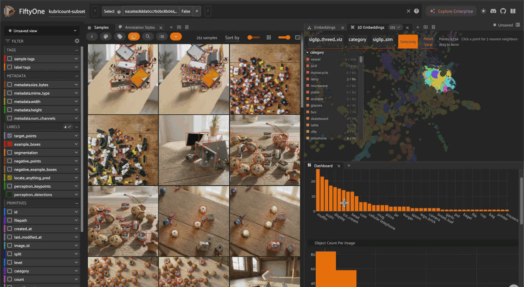This screenshot has width=524, height=287.
Task: Open the workspace layout icon beside Unsaved
Action: 519,25
